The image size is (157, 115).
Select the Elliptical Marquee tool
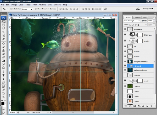pyautogui.click(x=3, y=25)
